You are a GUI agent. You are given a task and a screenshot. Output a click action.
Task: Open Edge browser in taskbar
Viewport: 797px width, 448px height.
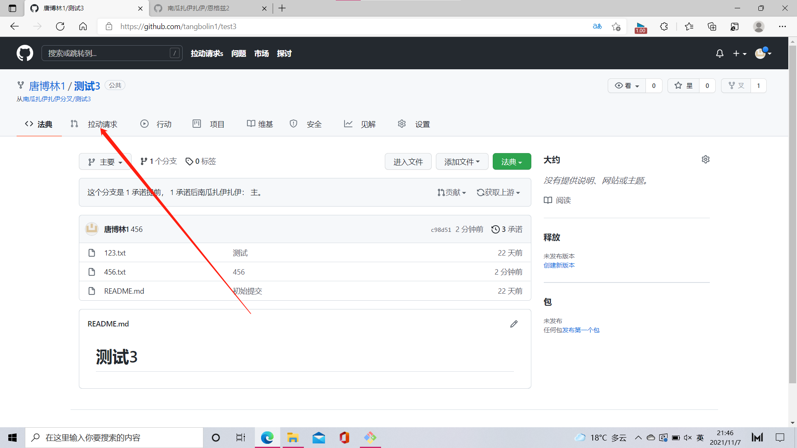267,438
